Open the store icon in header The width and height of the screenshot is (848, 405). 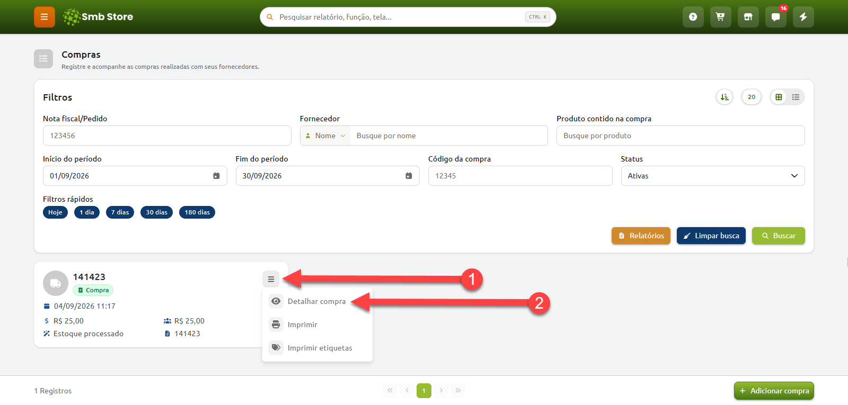coord(748,17)
